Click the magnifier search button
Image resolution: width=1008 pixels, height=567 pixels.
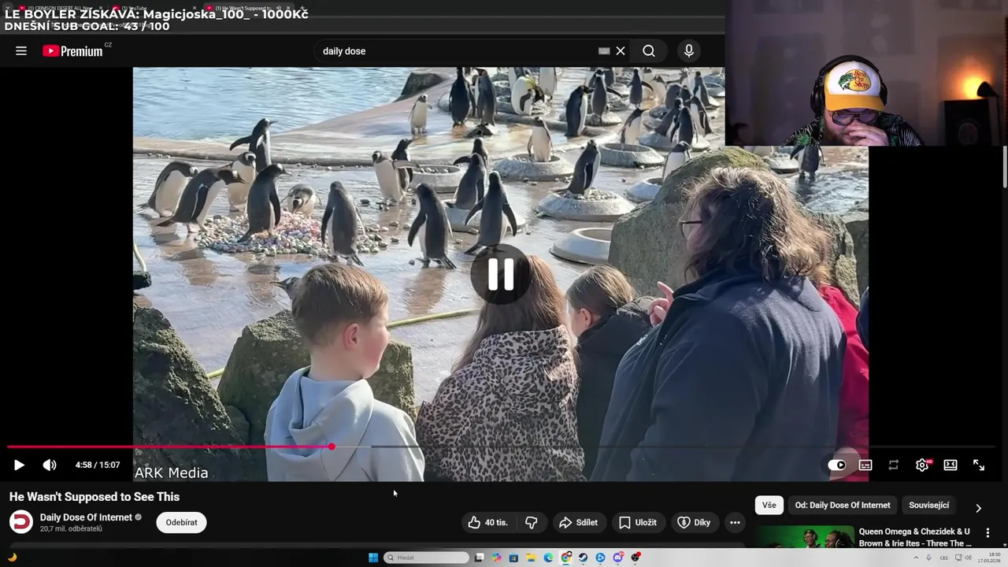point(649,51)
